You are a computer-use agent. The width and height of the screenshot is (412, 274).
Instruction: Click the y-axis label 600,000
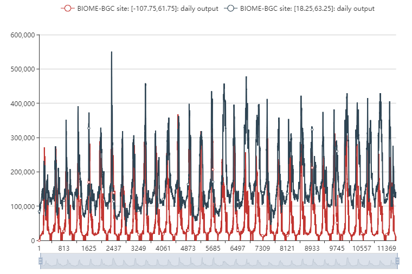coord(23,35)
